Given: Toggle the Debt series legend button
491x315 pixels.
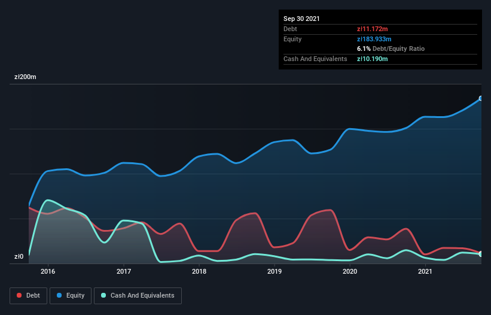Looking at the screenshot, I should [x=28, y=296].
